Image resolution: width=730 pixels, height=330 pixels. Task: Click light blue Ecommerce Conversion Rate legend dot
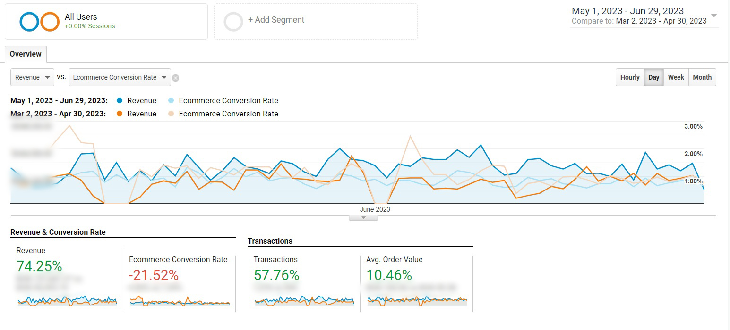[x=171, y=100]
